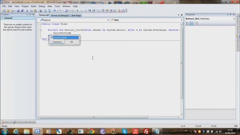Open the Click method name dropdown
240x135 pixels.
[x=181, y=20]
